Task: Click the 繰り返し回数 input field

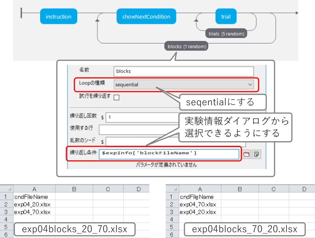Action: 142,117
